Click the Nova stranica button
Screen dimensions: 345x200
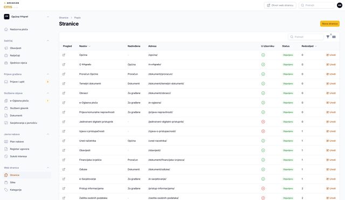(x=329, y=24)
